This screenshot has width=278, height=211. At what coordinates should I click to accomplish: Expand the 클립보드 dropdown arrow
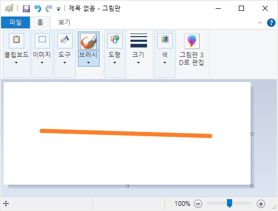click(x=17, y=62)
